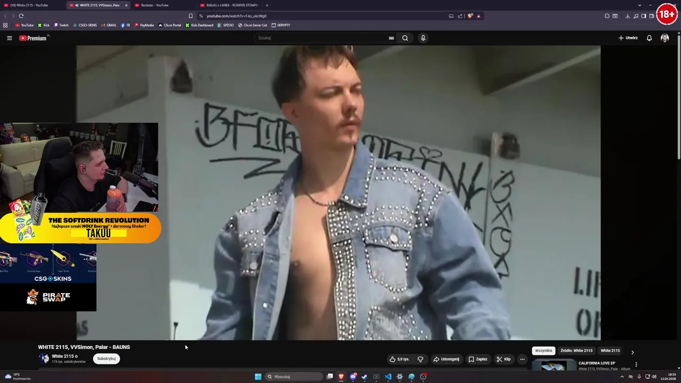The image size is (681, 383).
Task: Open CALIFORNIA LOVE EP suggested video
Action: [597, 363]
